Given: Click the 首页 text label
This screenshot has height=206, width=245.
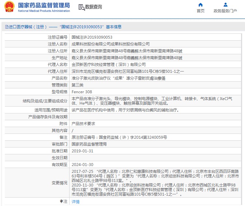Looking at the screenshot, I should point(200,11).
